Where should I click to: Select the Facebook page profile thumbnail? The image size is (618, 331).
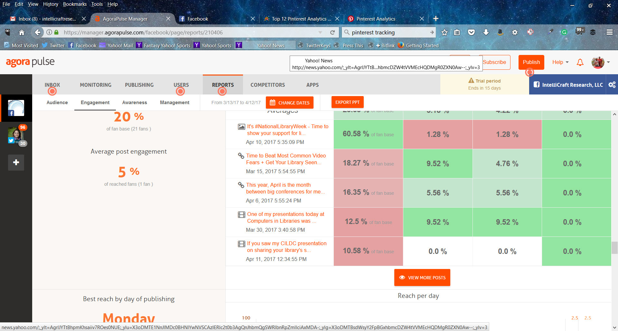point(16,108)
